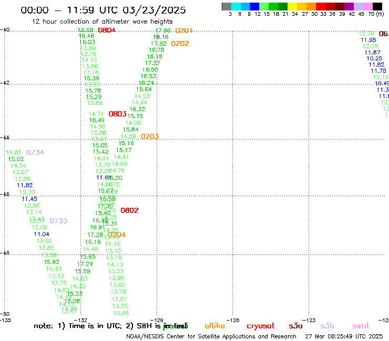This screenshot has height=341, width=389.
Task: Click the -129 longitude axis label
Action: (157, 321)
